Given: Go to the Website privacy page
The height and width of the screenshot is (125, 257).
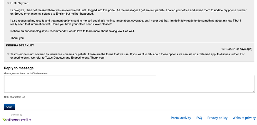Looking at the screenshot, I should (x=244, y=118).
